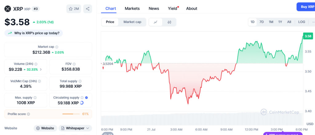Click the share icon button

88,9
